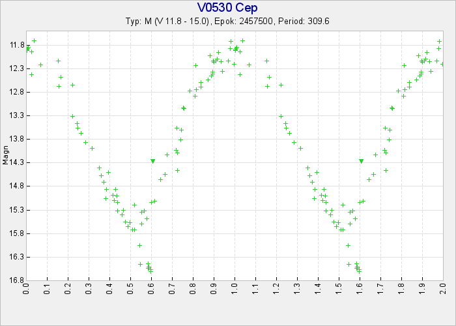Select the 11.8 tick on the magnitude axis

click(17, 45)
